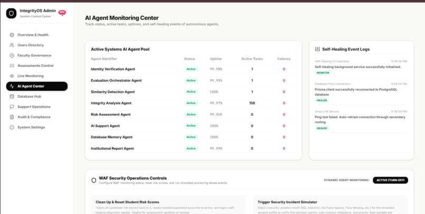Click the 99.98% uptime value
The width and height of the screenshot is (425, 214).
click(216, 69)
